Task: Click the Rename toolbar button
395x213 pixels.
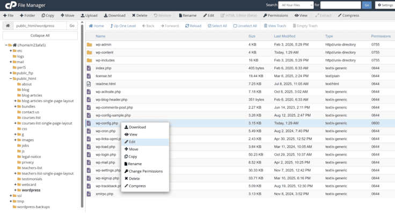Action: tap(188, 16)
